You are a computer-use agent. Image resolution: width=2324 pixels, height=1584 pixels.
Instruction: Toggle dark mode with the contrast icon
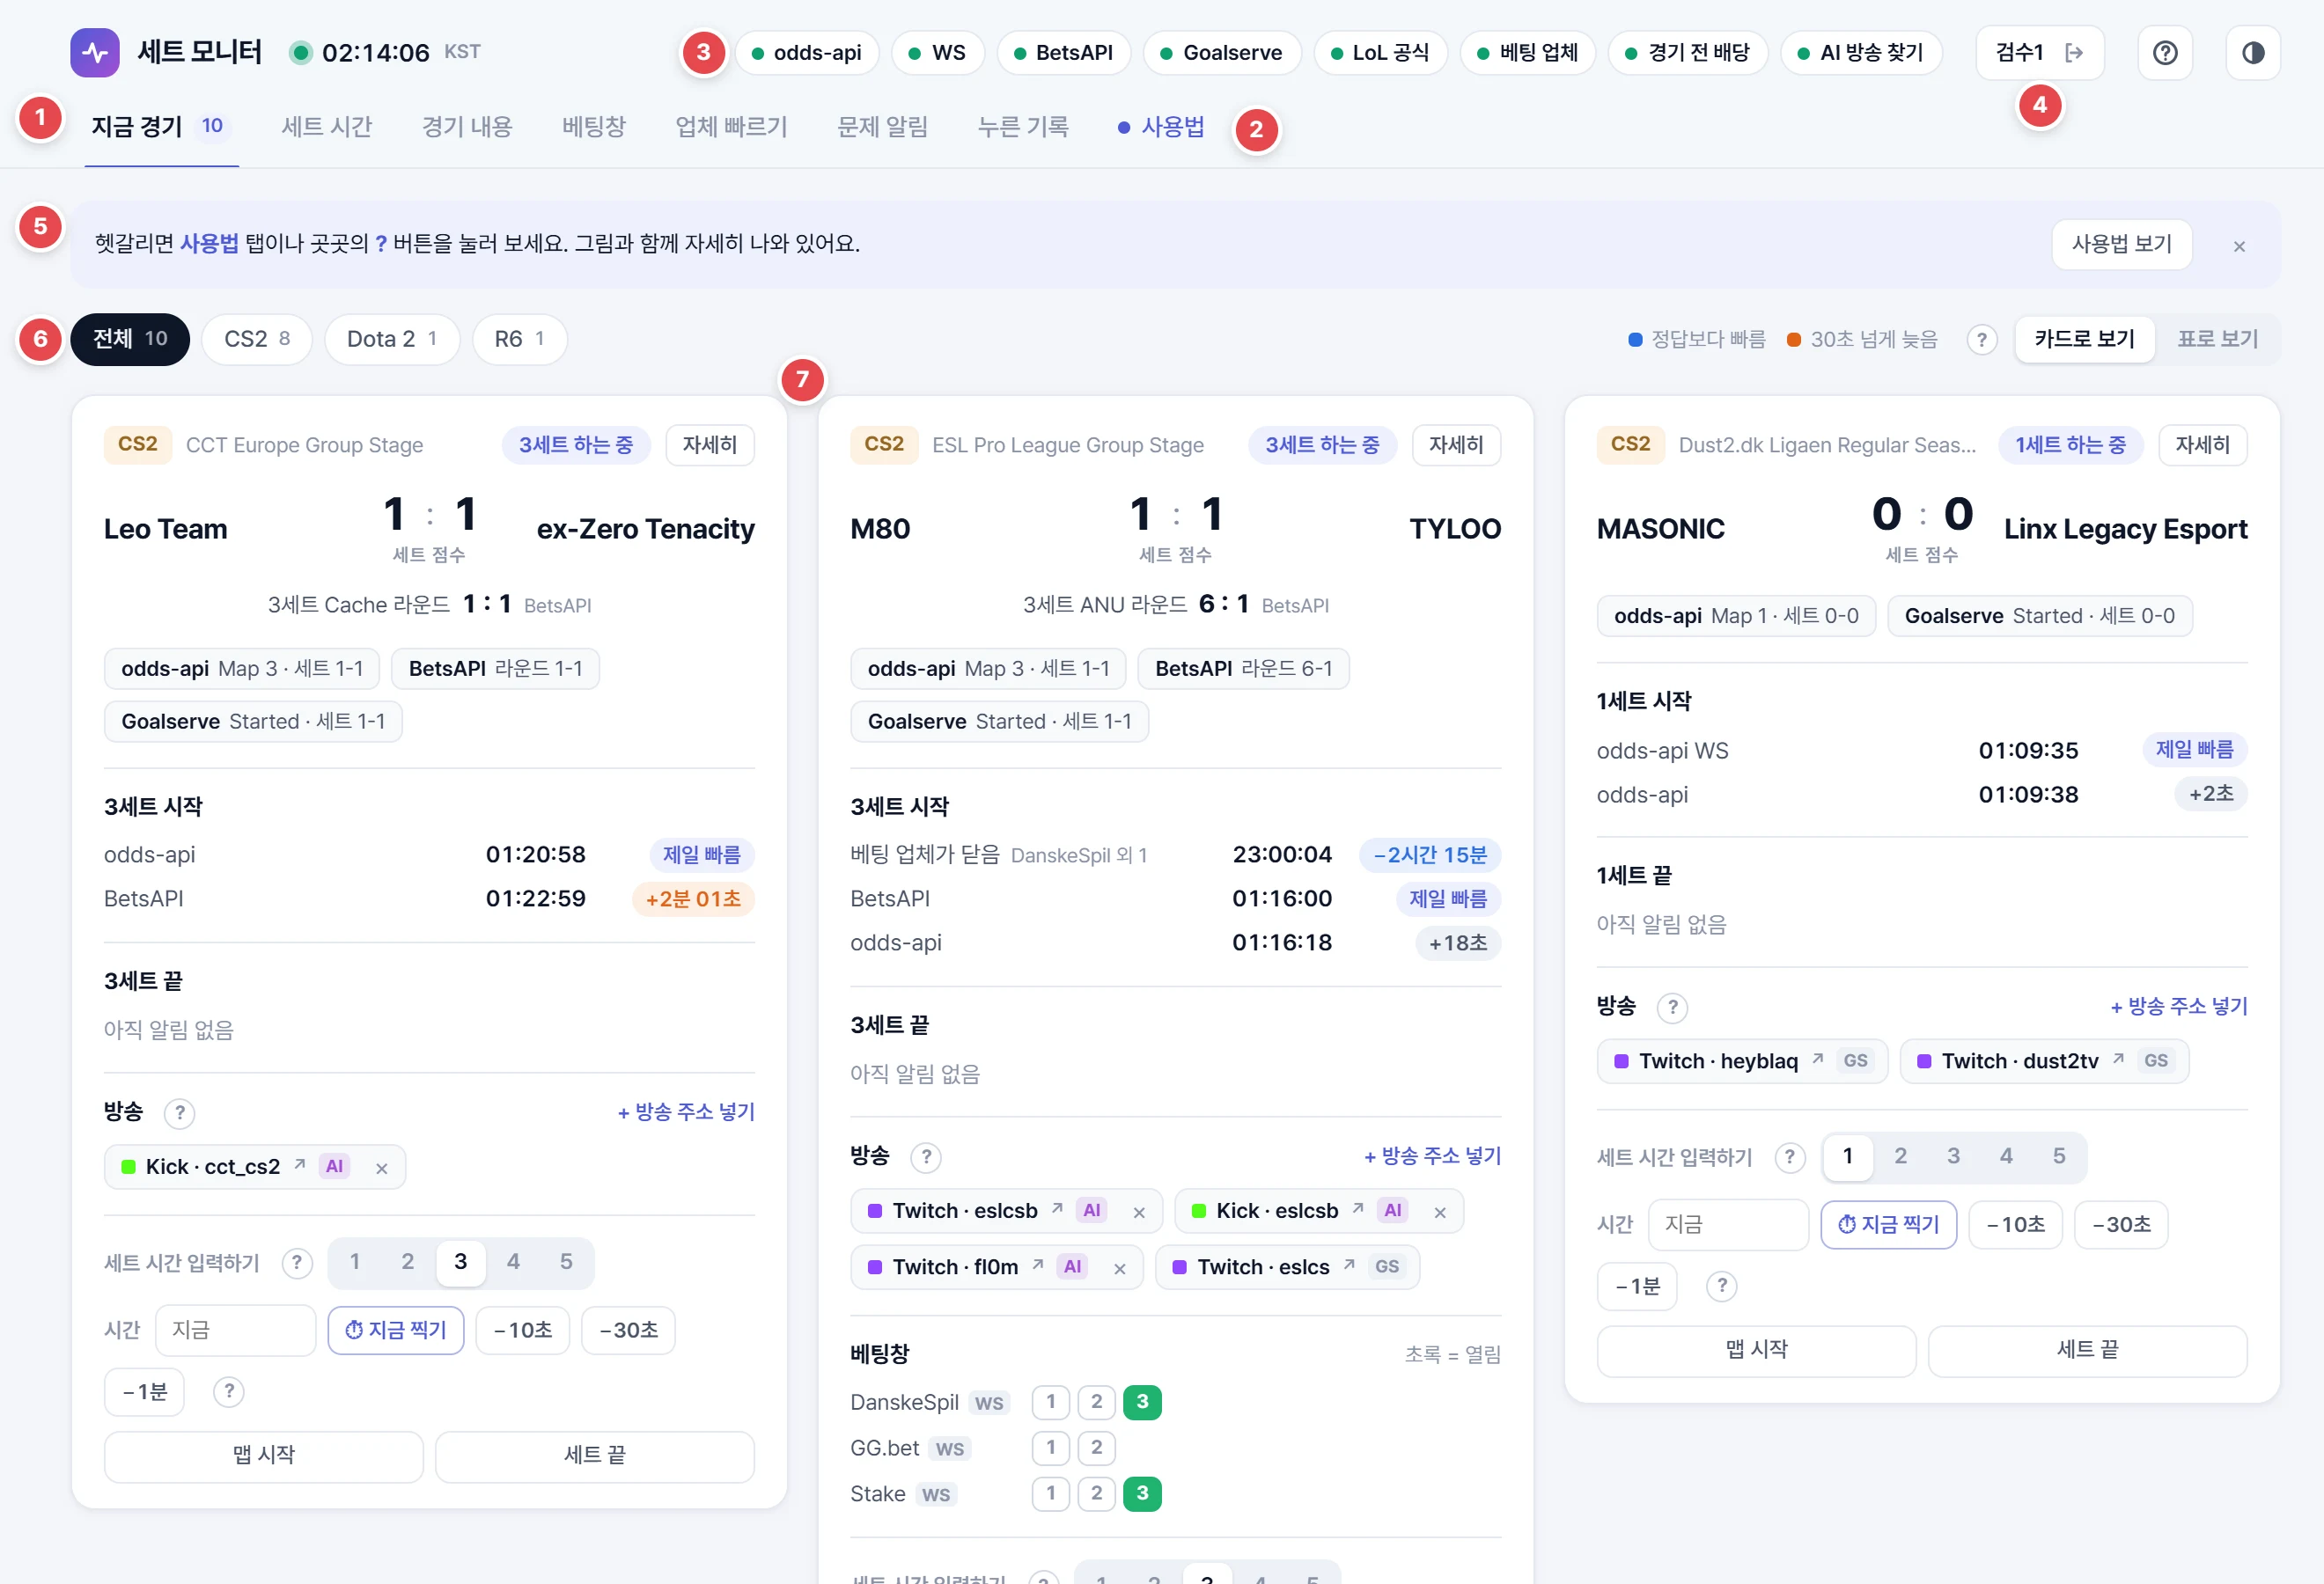(x=2253, y=52)
